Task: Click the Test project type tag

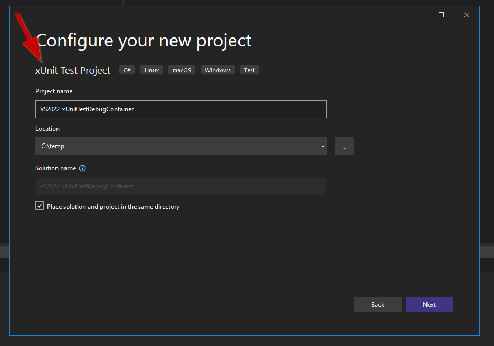Action: coord(250,70)
